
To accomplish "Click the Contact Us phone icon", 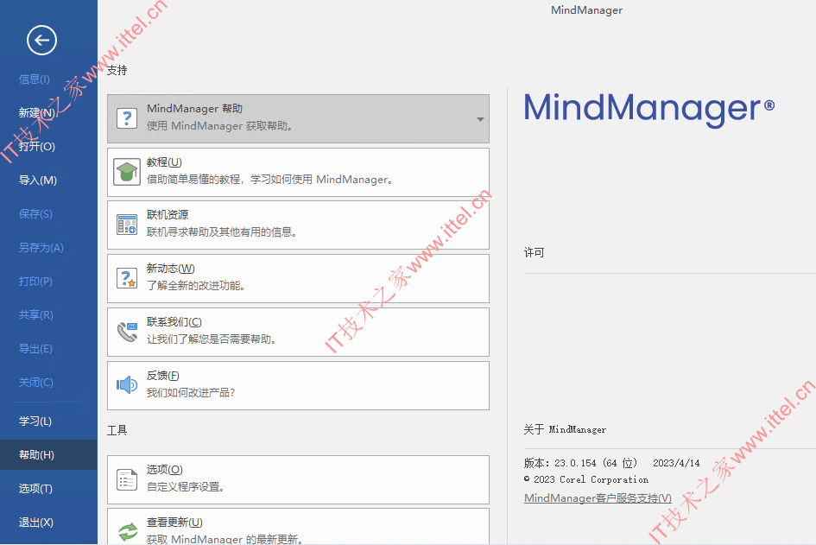I will pos(126,332).
